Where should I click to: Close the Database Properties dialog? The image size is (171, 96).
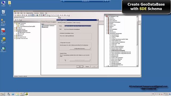tap(97, 20)
